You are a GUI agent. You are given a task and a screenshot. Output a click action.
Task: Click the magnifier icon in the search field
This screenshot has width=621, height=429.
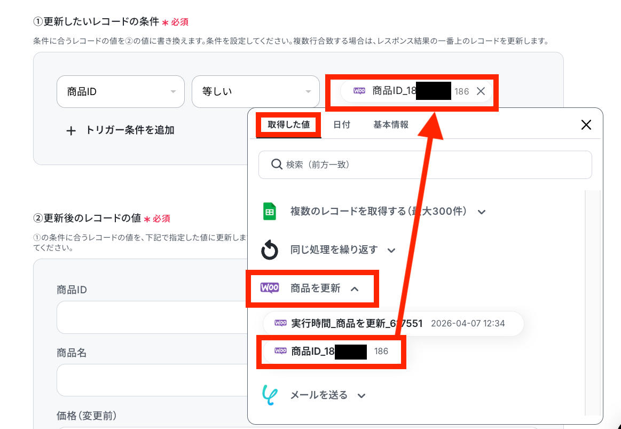coord(277,164)
